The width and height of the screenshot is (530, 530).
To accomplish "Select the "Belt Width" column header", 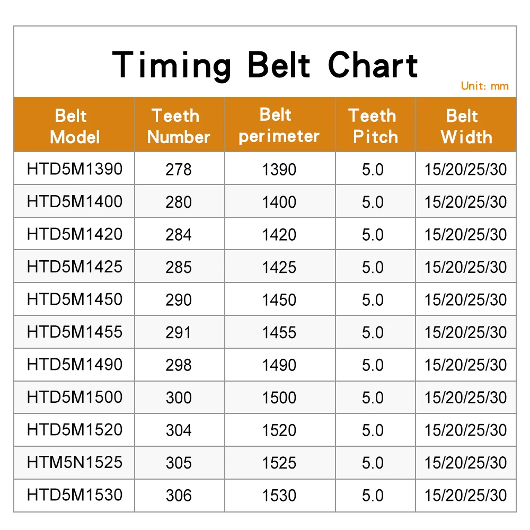I will coord(465,126).
